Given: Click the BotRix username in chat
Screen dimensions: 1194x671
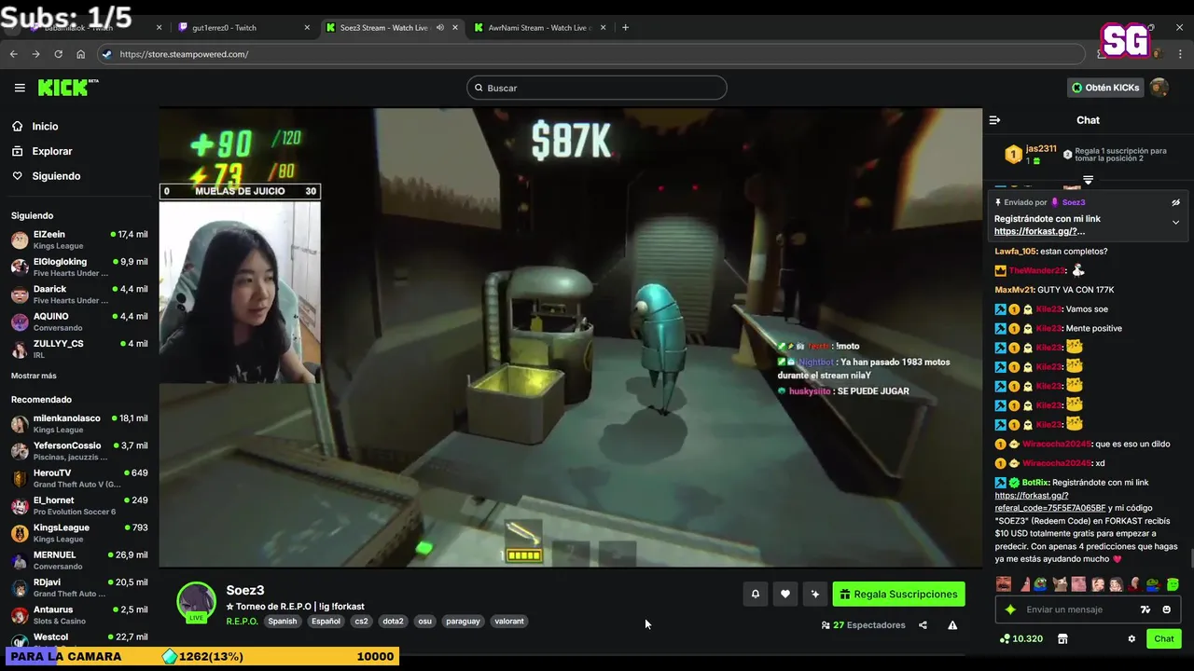Looking at the screenshot, I should pyautogui.click(x=1034, y=483).
